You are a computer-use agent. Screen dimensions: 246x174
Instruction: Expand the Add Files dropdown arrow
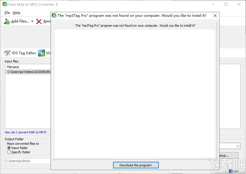(32, 21)
